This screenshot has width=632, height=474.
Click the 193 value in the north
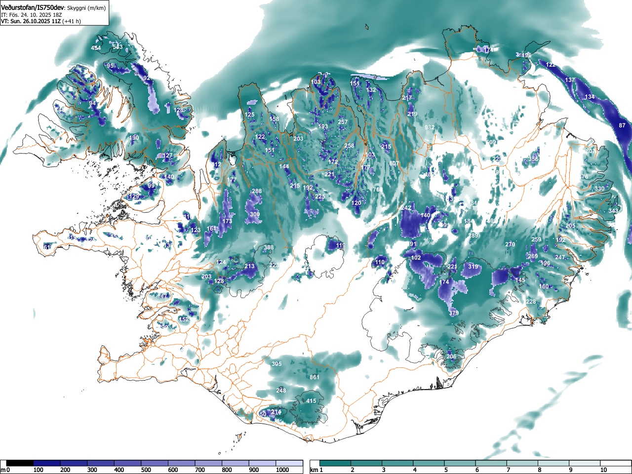pos(323,127)
